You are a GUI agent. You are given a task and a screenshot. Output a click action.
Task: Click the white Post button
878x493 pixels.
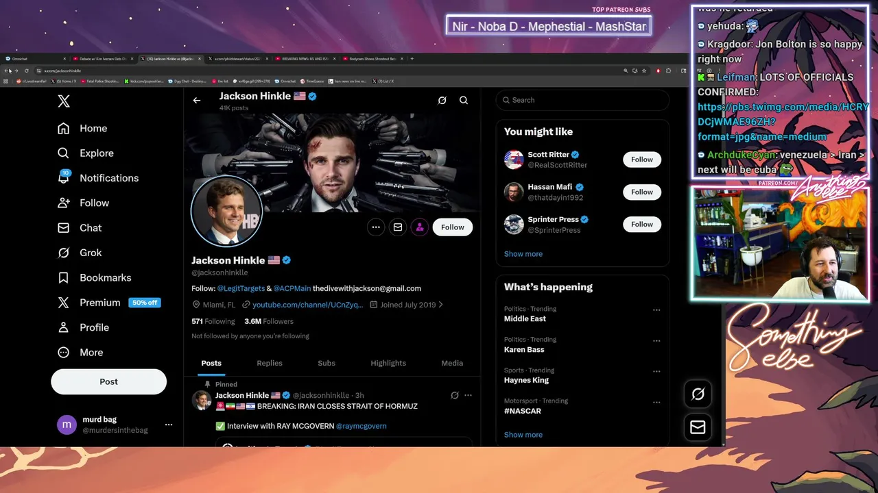click(x=108, y=381)
